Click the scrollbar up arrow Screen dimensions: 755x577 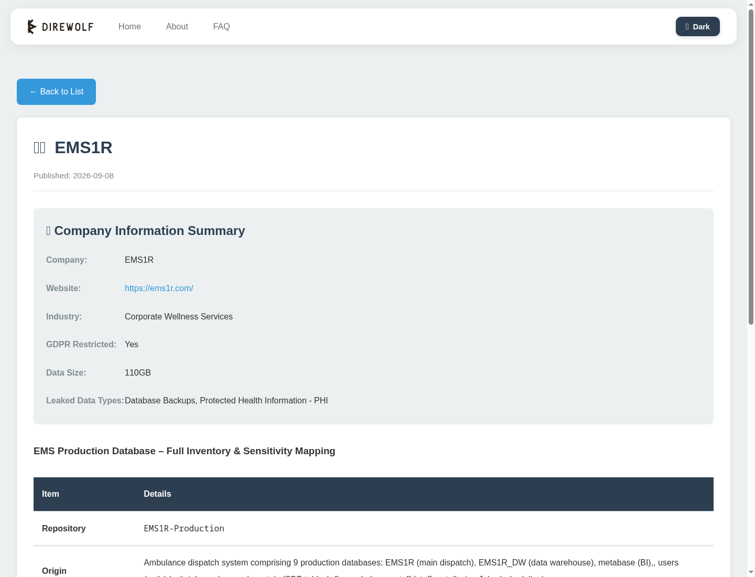tap(751, 4)
